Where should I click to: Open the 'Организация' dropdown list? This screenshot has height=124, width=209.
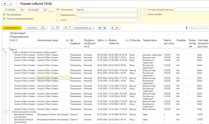pyautogui.click(x=139, y=10)
